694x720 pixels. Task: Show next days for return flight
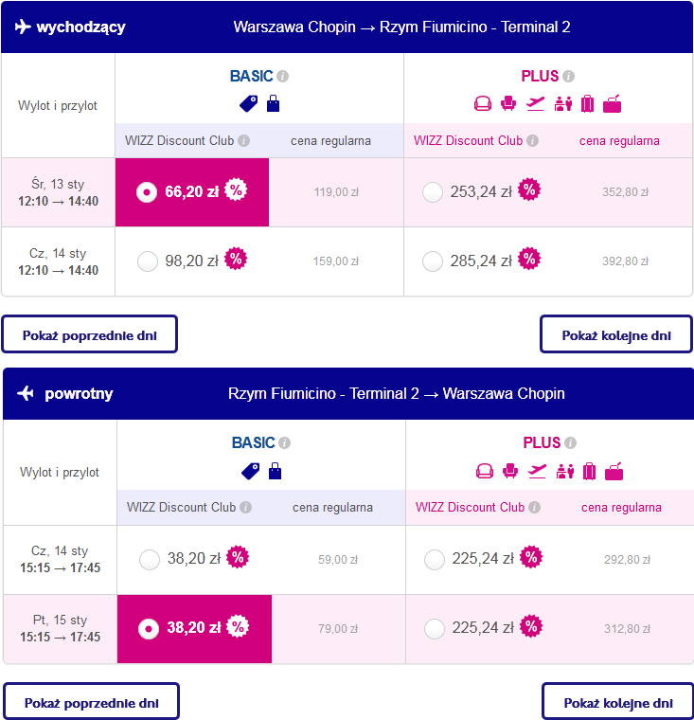pyautogui.click(x=618, y=701)
